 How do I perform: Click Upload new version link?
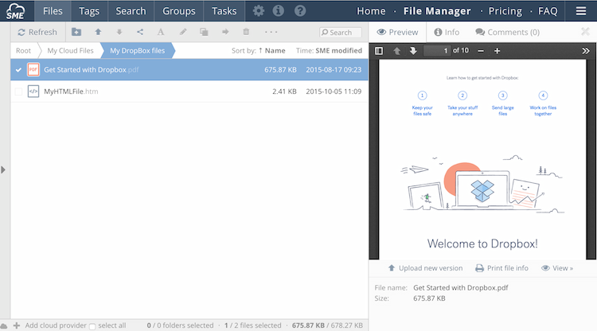click(x=424, y=268)
